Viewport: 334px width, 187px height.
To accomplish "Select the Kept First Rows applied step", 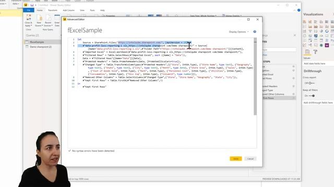I will pos(279,98).
